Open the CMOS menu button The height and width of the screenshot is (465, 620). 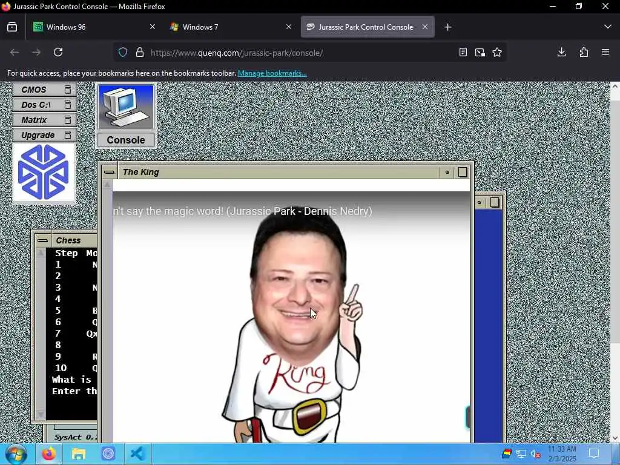[44, 90]
